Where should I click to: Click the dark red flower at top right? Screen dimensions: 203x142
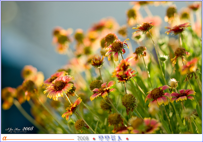pyautogui.click(x=178, y=29)
